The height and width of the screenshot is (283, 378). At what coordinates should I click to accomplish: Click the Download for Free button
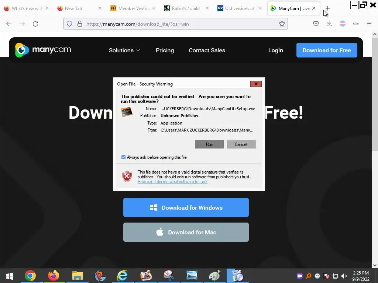(x=327, y=50)
